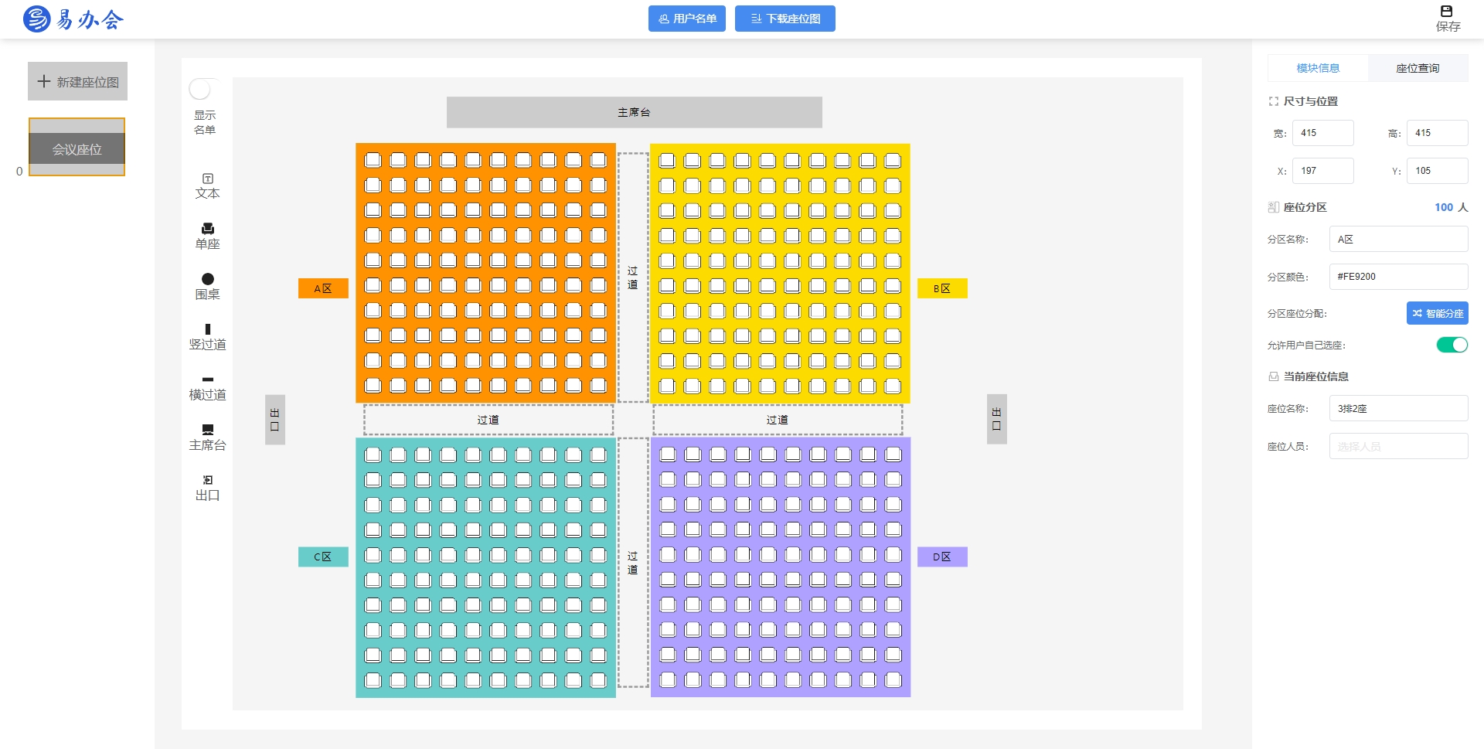Toggle the 显示名单 switch

(x=201, y=90)
